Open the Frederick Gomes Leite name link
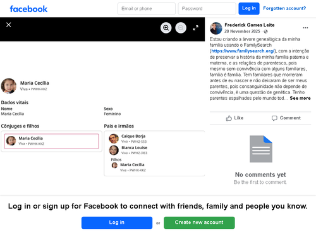Image resolution: width=316 pixels, height=237 pixels. click(x=250, y=25)
